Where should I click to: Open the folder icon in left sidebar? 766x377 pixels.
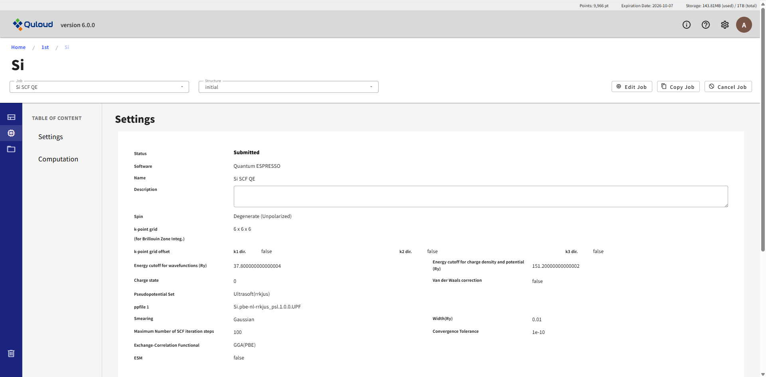pos(11,149)
